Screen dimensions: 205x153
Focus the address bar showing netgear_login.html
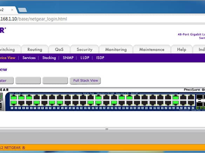102,19
